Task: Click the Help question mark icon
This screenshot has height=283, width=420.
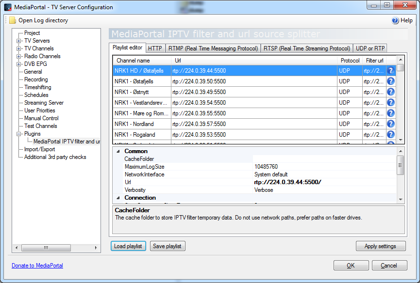Action: (x=395, y=20)
